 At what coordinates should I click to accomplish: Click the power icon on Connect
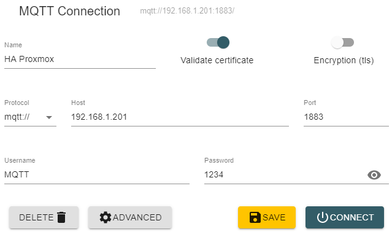tap(322, 217)
